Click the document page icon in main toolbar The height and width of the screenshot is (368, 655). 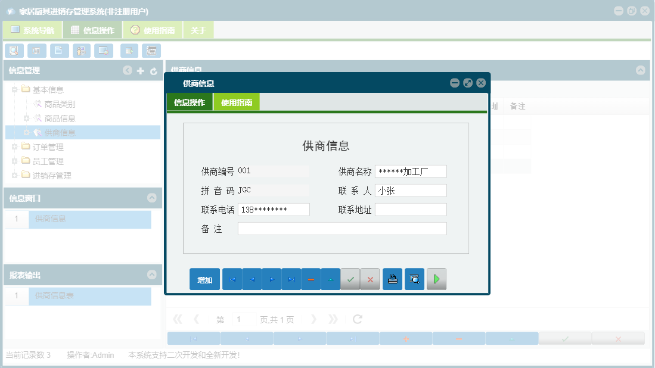point(60,51)
